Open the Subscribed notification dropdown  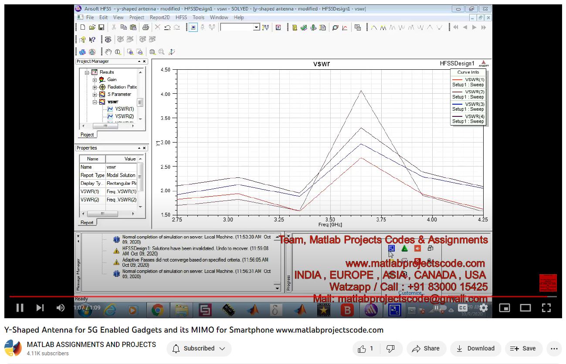[x=199, y=348]
